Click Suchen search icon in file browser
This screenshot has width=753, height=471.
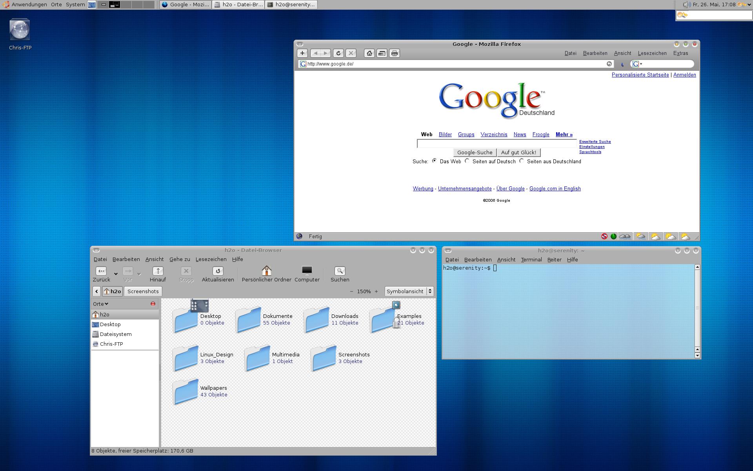(x=340, y=274)
